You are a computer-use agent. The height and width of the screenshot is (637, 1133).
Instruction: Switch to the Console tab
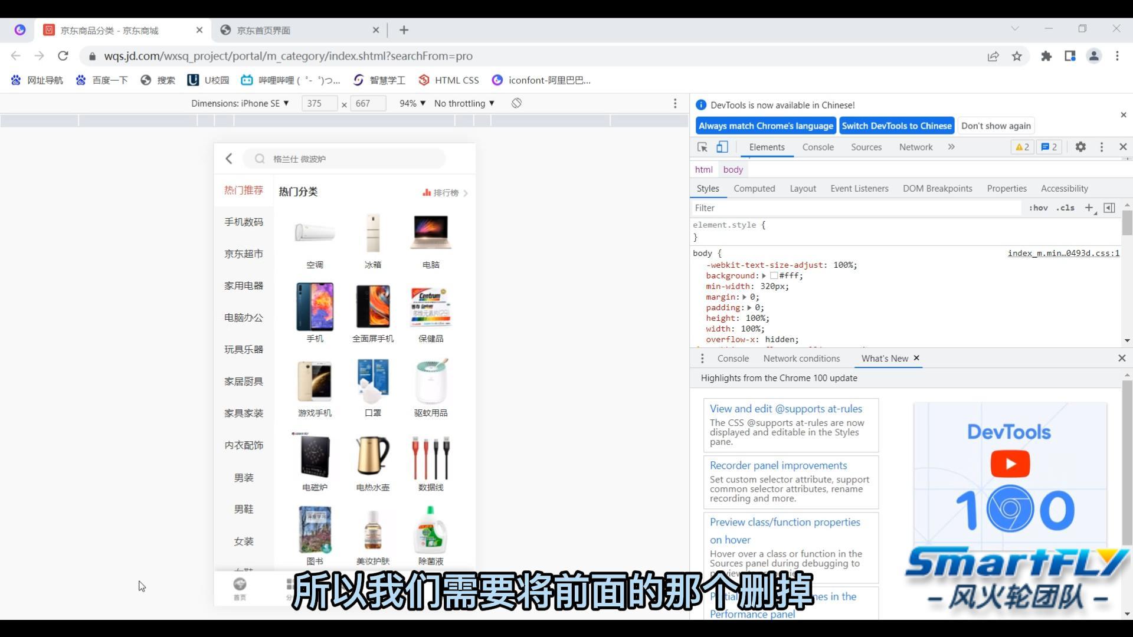[x=817, y=147]
